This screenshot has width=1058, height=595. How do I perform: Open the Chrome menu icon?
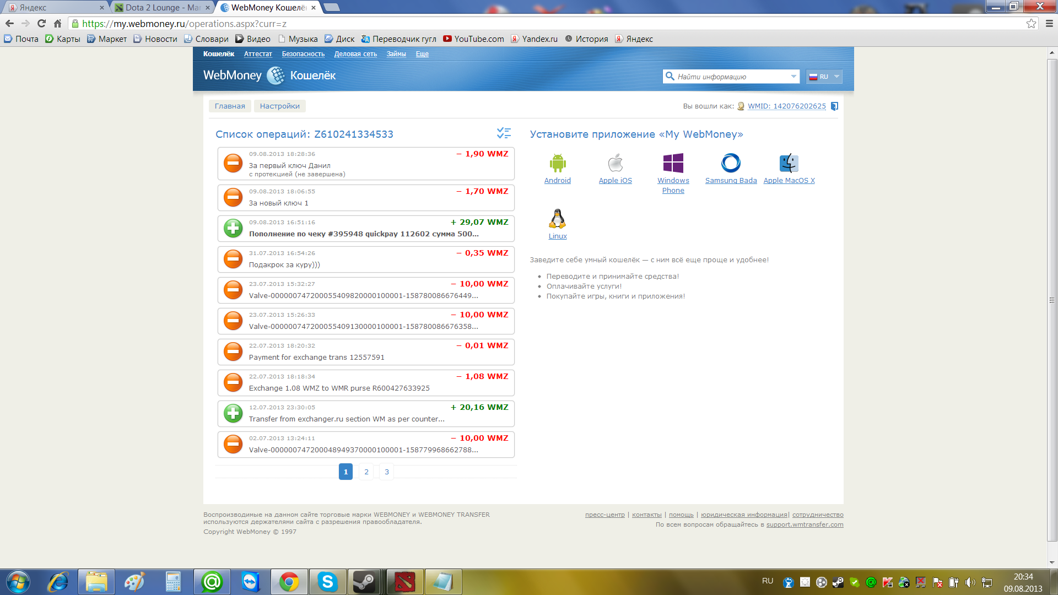[x=1049, y=24]
